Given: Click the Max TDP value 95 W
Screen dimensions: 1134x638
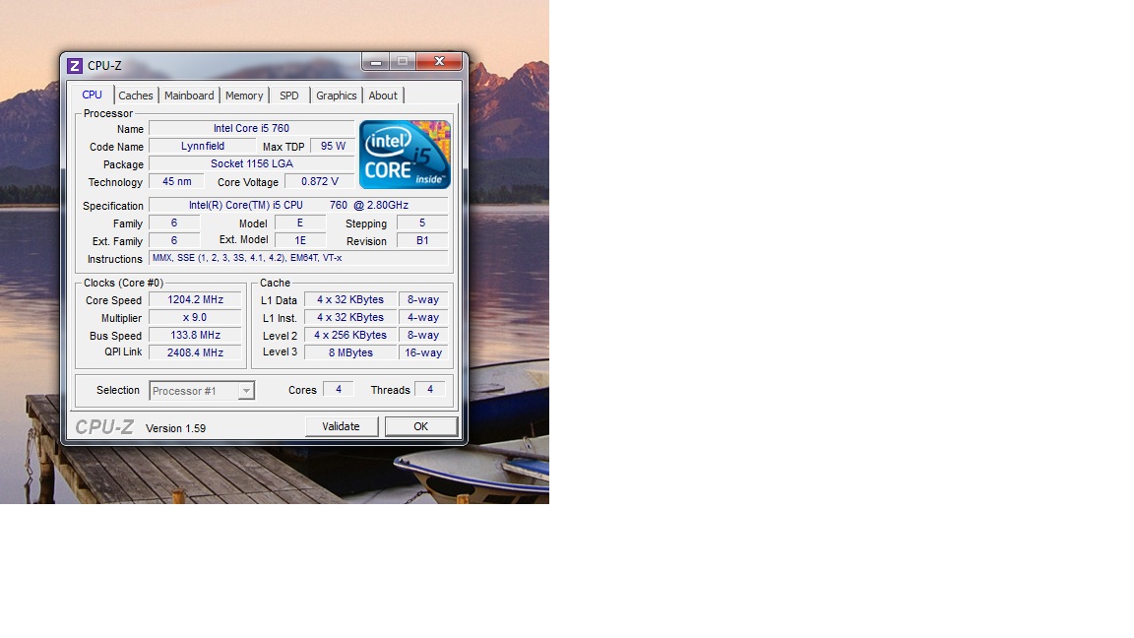Looking at the screenshot, I should pos(333,146).
